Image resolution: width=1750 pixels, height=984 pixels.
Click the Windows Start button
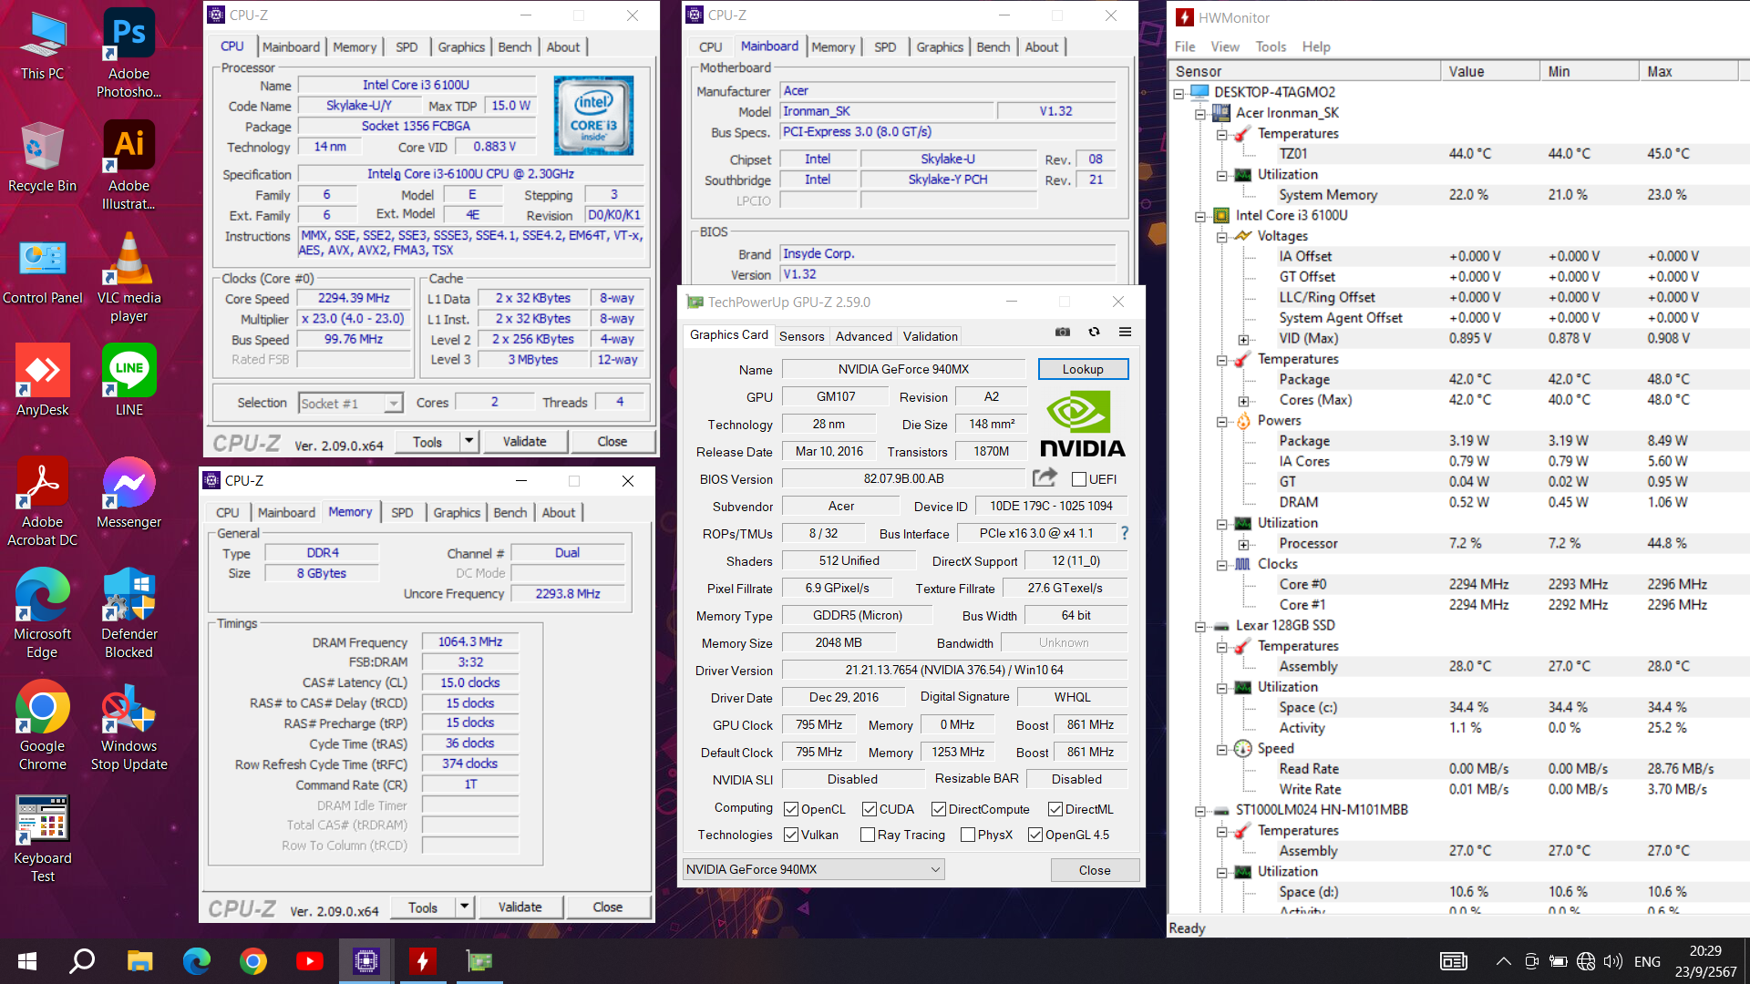26,961
